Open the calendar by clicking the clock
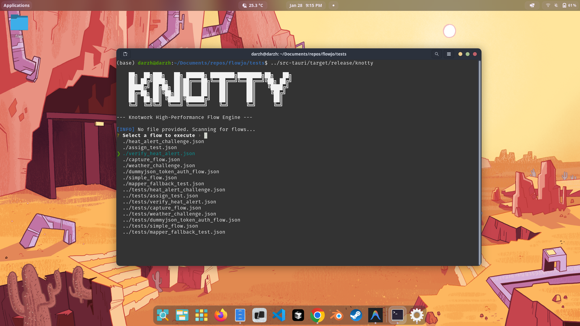The width and height of the screenshot is (580, 326). pos(305,5)
